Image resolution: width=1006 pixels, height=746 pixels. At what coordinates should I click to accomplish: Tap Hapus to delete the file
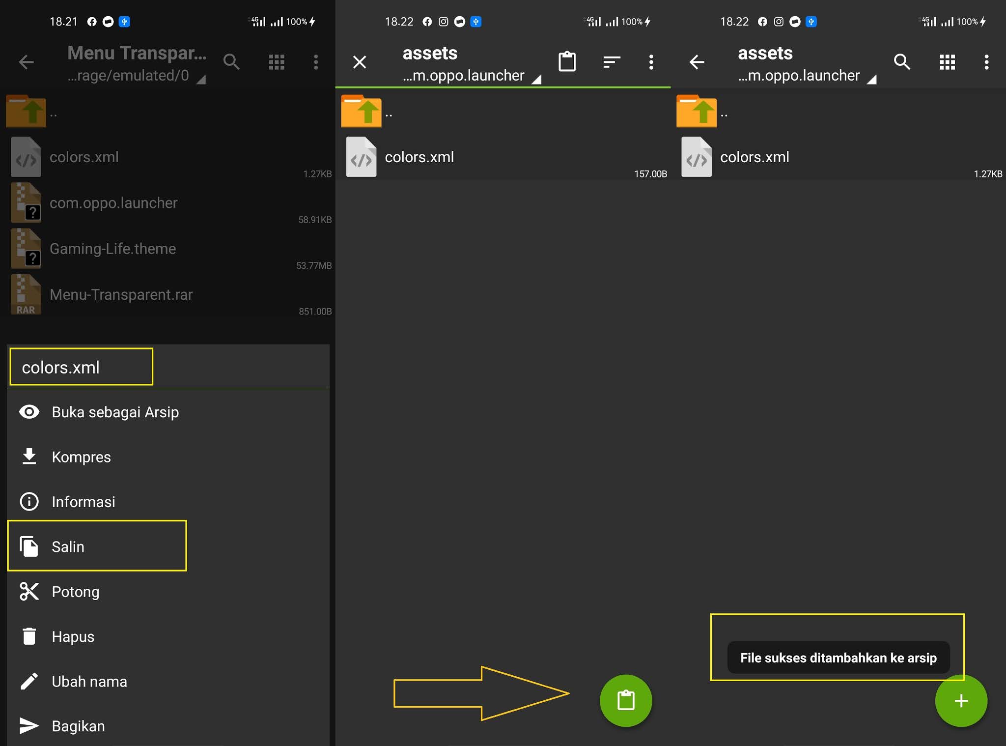(x=73, y=636)
